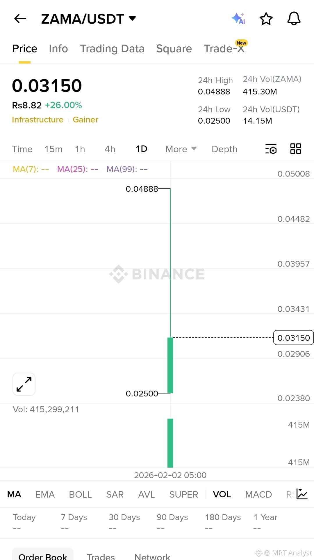Set a price alert with bell icon
This screenshot has width=314, height=560.
coord(294,19)
